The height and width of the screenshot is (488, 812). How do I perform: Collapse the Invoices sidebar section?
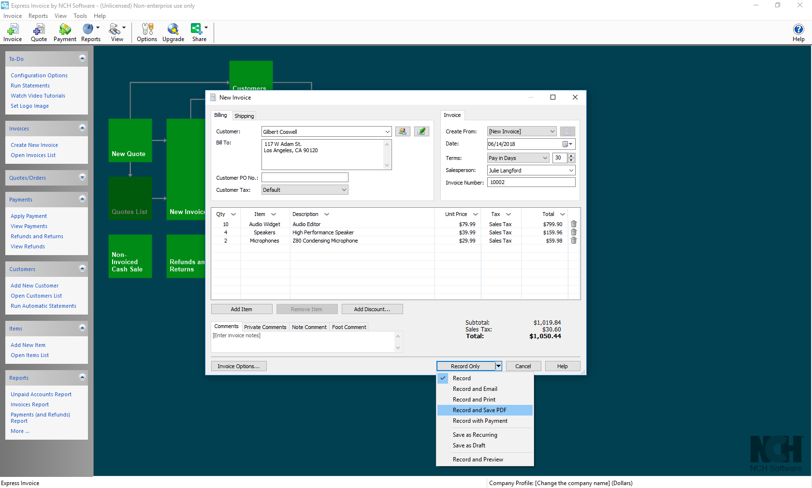tap(82, 128)
